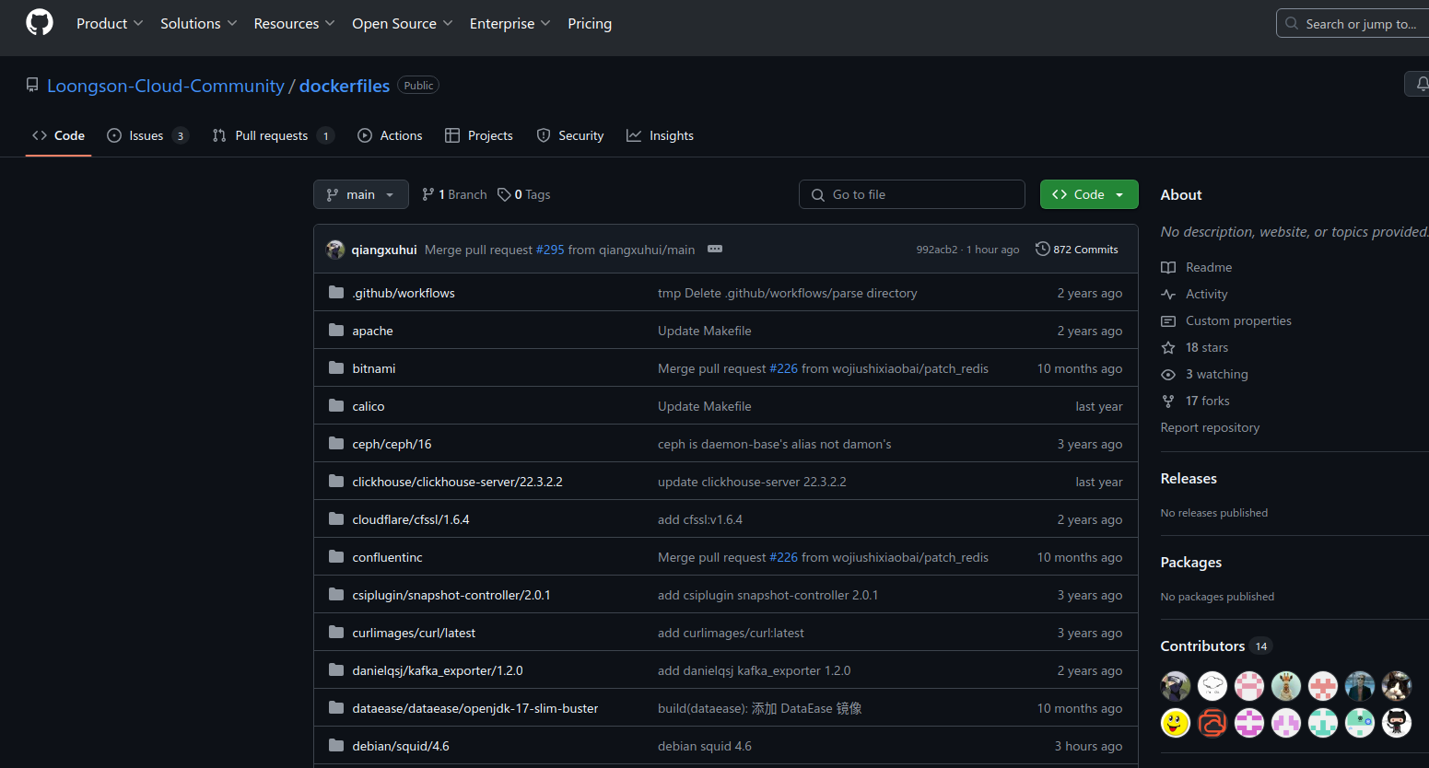Open the .github/workflows folder name link

[404, 293]
